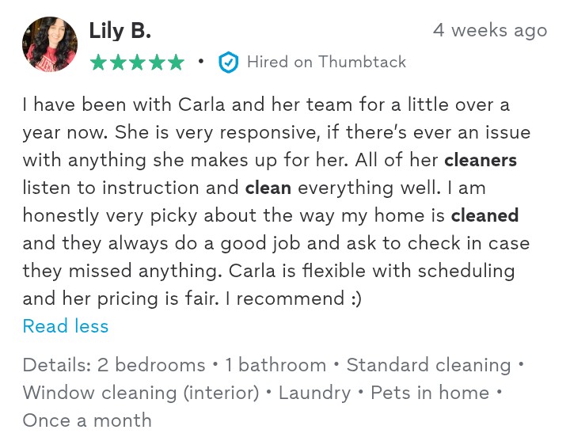Click the "1 bathroom" detail
This screenshot has height=441, width=570.
click(x=275, y=365)
